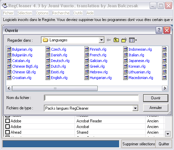Open the Outils menu

pos(78,13)
